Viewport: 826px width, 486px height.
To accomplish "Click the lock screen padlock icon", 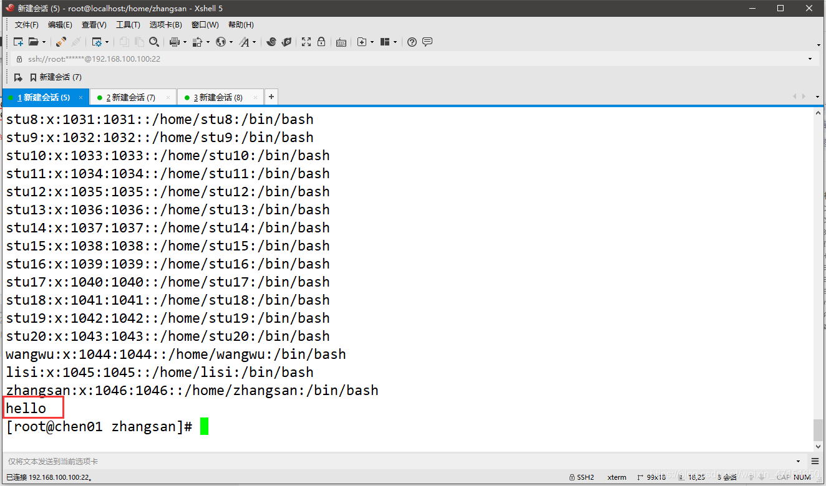I will [321, 42].
